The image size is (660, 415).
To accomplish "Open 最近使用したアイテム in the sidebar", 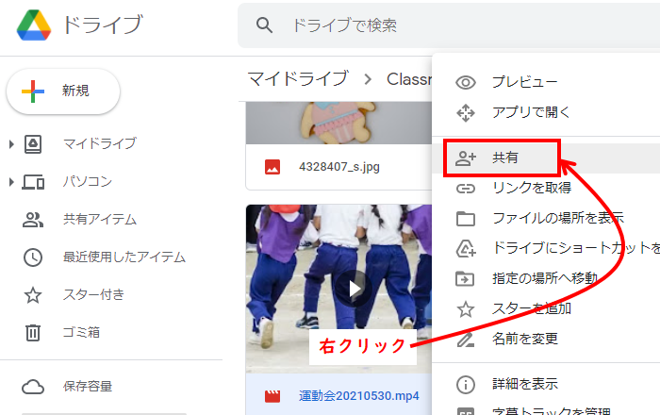I will [x=124, y=257].
